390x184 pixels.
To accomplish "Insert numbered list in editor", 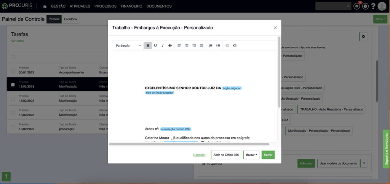I will click(x=211, y=46).
